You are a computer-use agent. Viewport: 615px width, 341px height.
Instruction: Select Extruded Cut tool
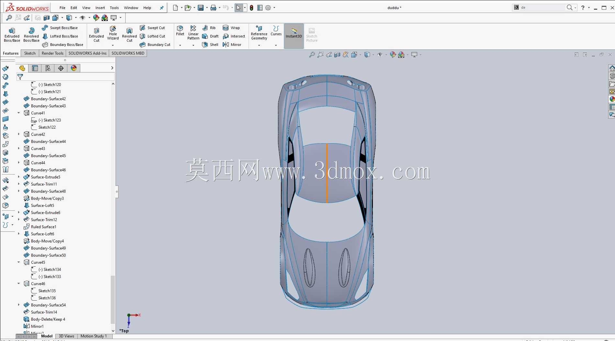[x=96, y=35]
